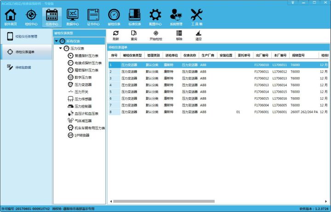
Task: Click 开始检校 to start calibration
Action: pyautogui.click(x=156, y=35)
